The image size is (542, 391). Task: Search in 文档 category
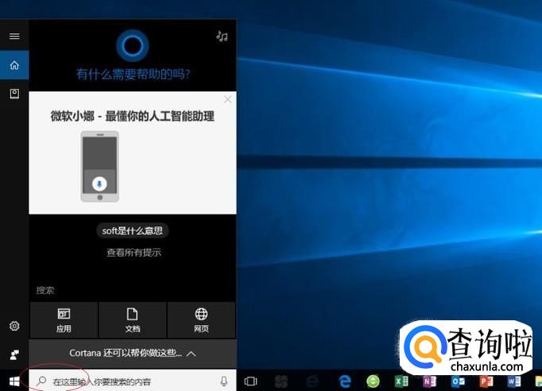pyautogui.click(x=133, y=320)
